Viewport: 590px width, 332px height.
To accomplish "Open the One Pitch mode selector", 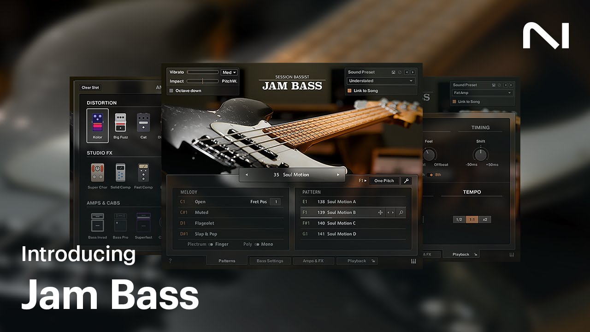I will tap(384, 181).
